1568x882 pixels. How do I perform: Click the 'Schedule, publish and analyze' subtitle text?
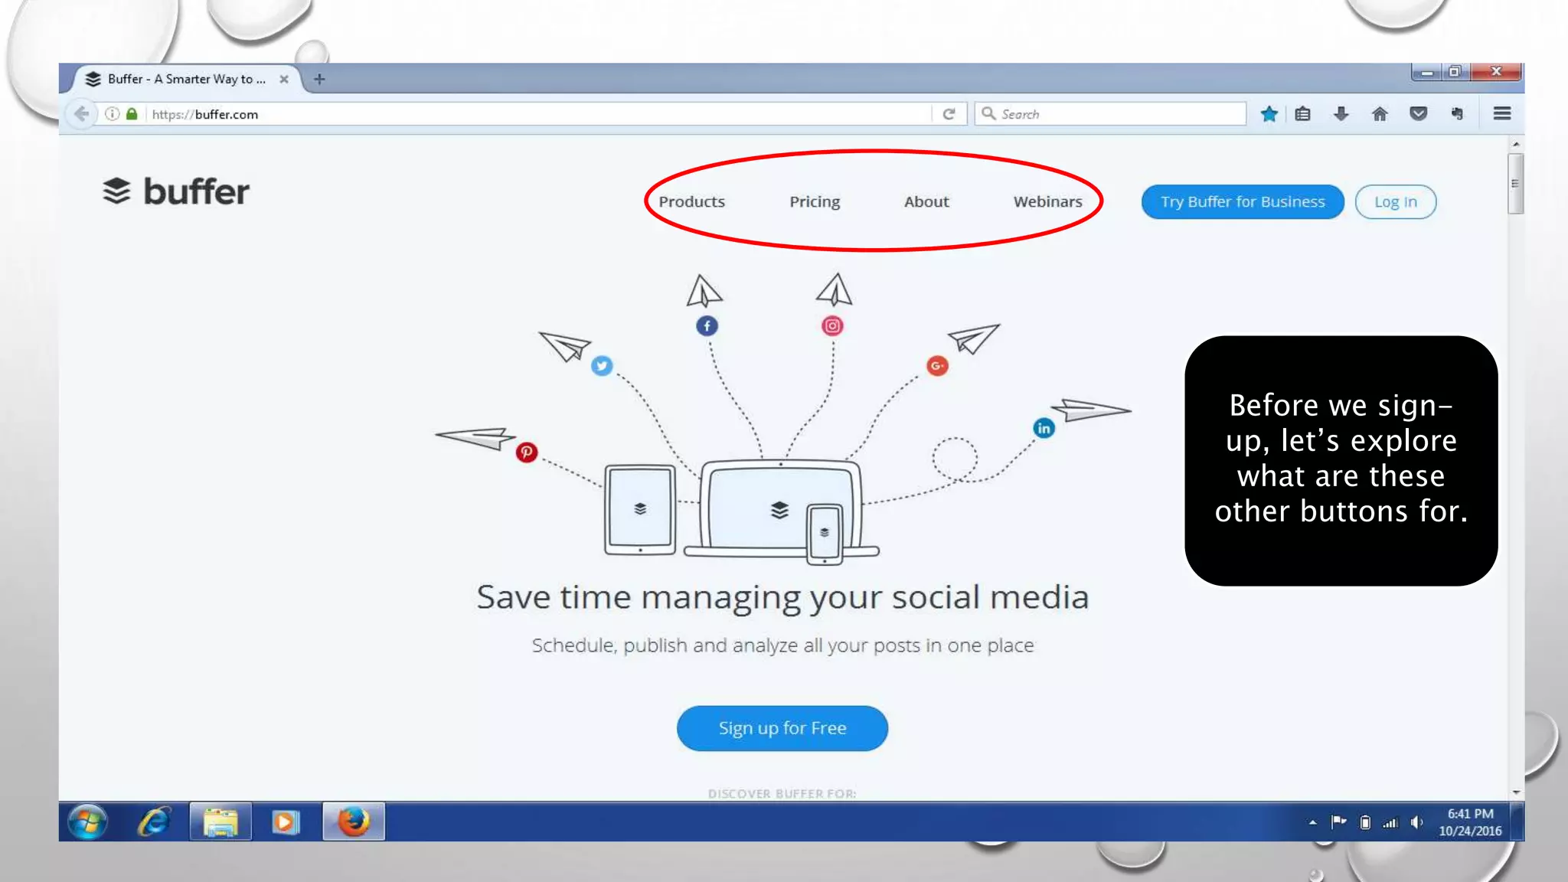point(782,645)
